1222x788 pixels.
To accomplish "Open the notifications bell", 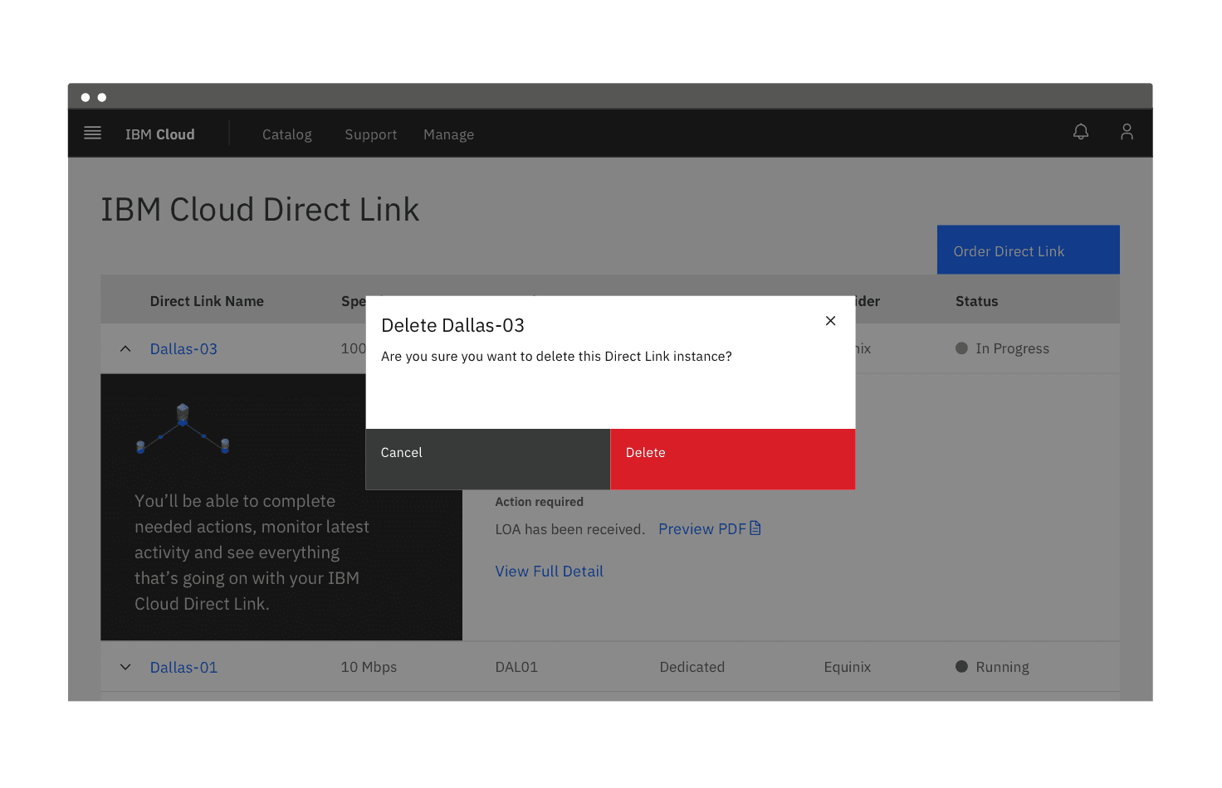I will pyautogui.click(x=1081, y=132).
